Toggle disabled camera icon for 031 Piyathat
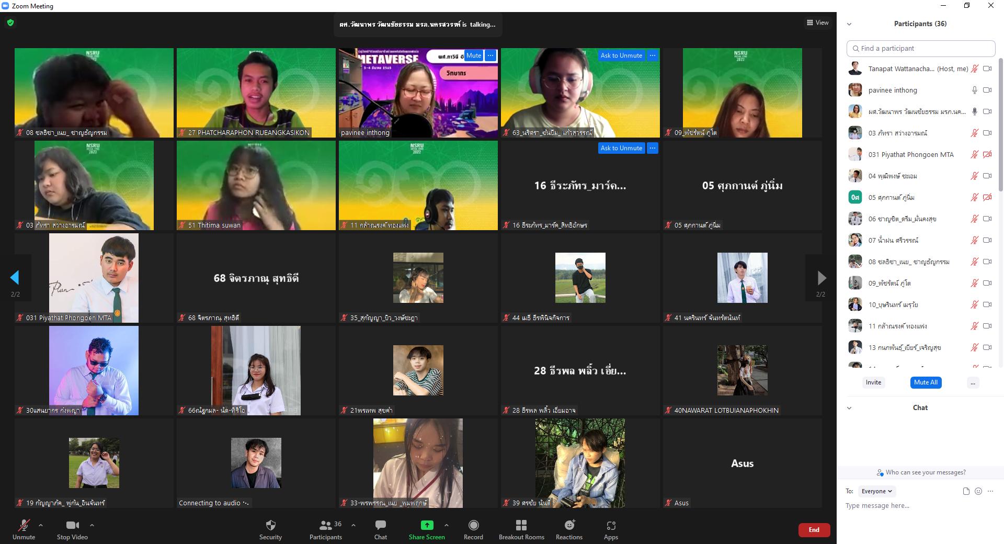This screenshot has height=544, width=1004. click(987, 154)
